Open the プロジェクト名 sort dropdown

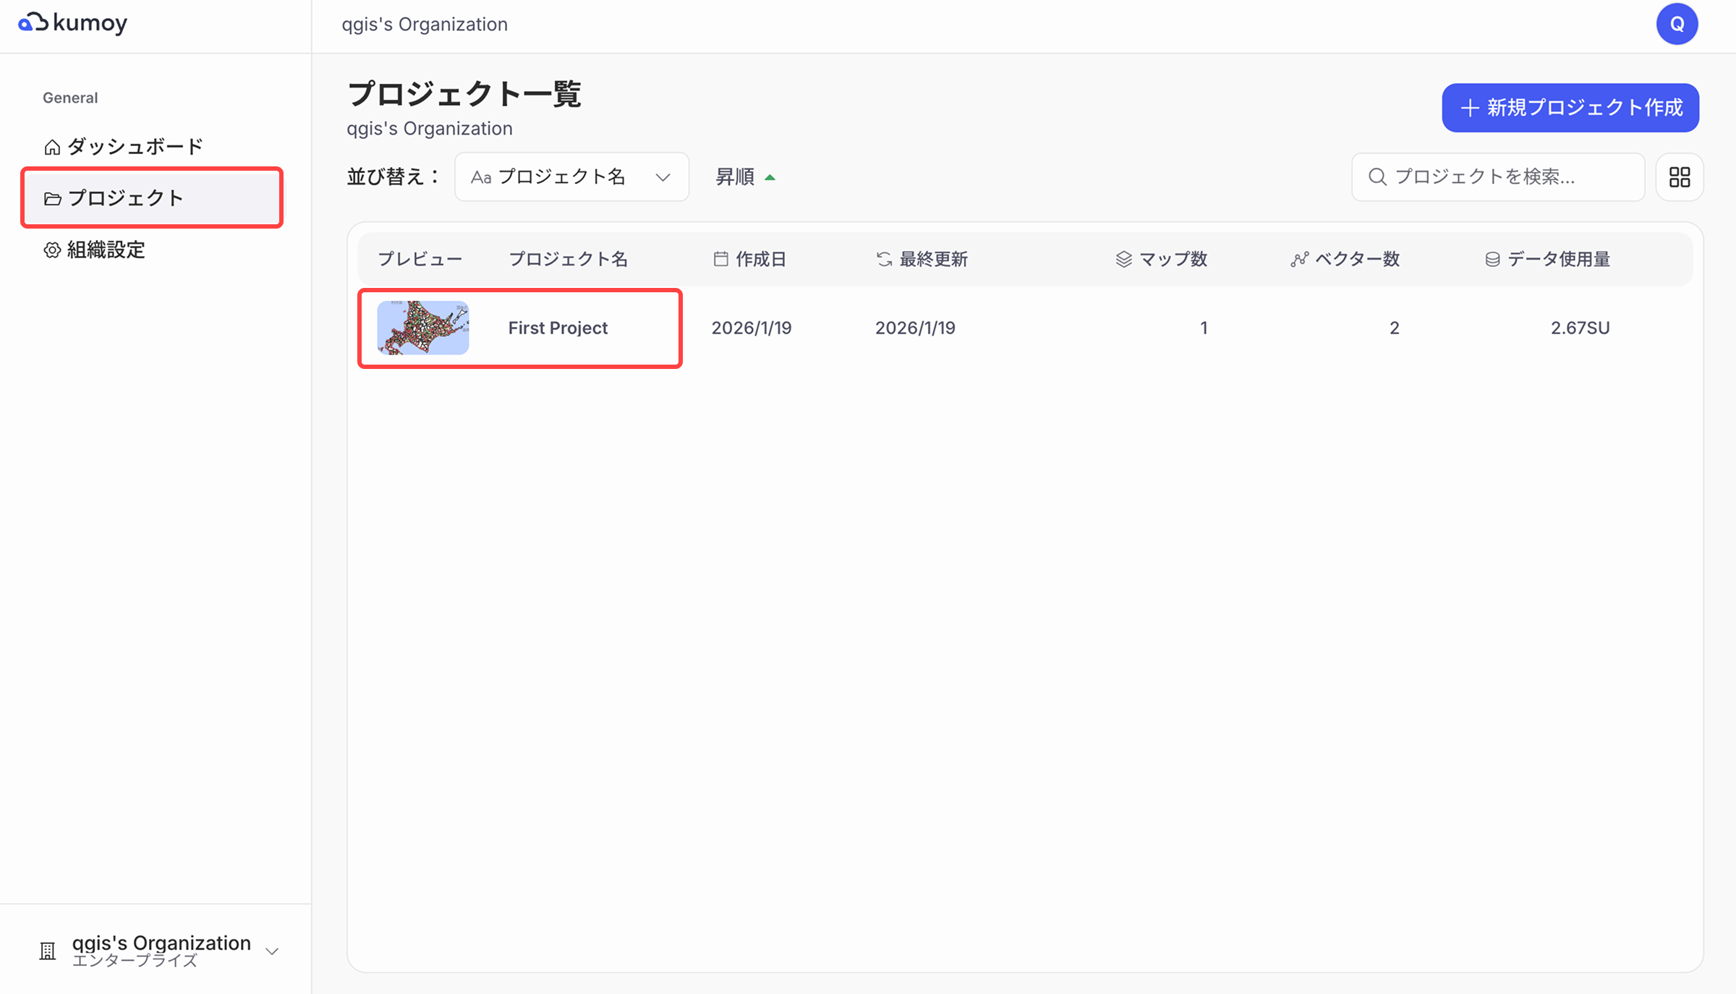(x=571, y=177)
